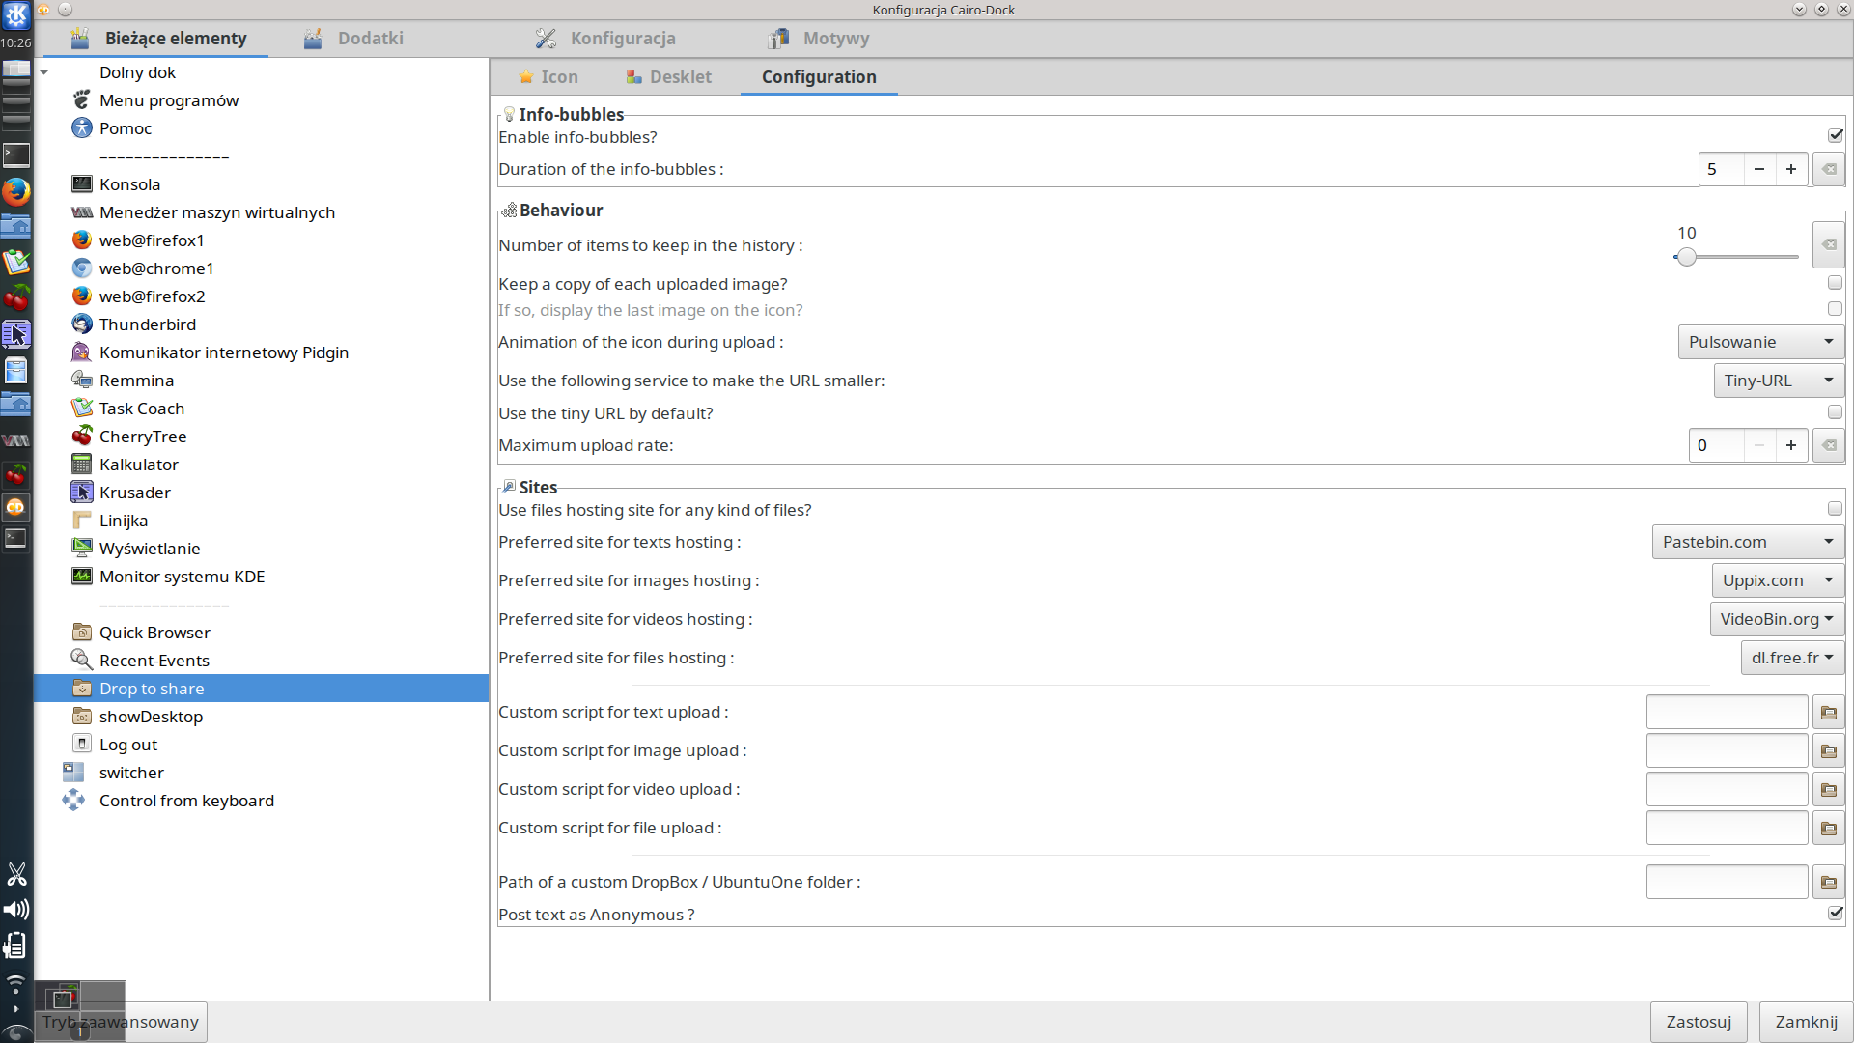The height and width of the screenshot is (1043, 1854).
Task: Reset the history items count to default
Action: click(1828, 244)
